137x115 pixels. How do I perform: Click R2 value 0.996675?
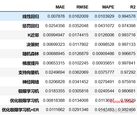tap(127, 54)
